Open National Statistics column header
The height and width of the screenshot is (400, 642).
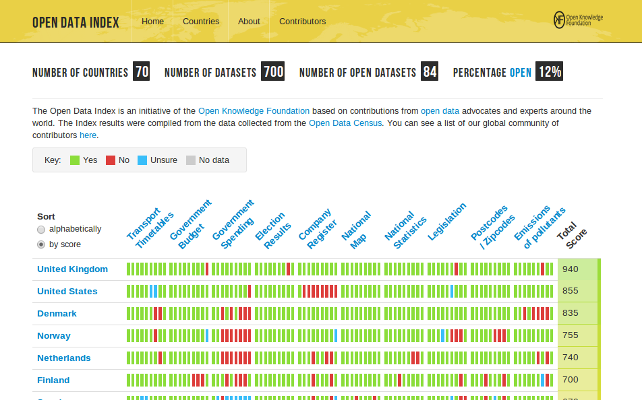point(405,230)
